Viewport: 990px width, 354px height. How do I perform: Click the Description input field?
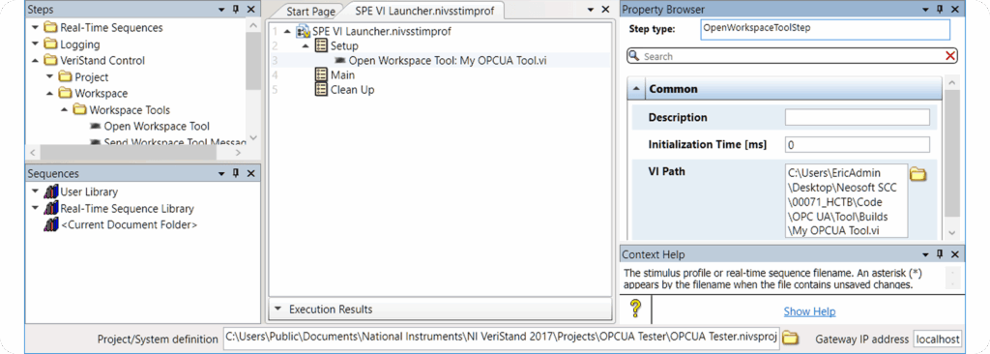[858, 118]
